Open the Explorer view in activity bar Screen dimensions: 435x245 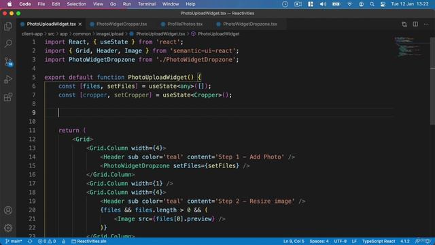(x=8, y=26)
